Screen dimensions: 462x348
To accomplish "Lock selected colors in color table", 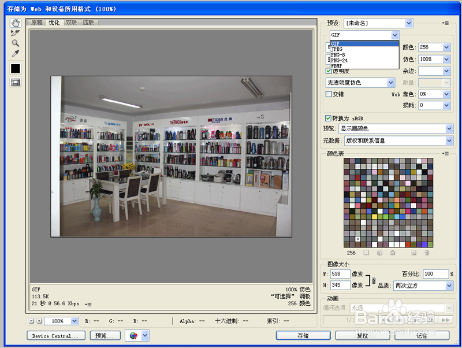I will (x=393, y=253).
